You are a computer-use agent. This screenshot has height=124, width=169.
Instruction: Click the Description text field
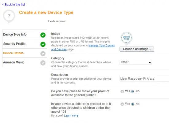tap(144, 79)
